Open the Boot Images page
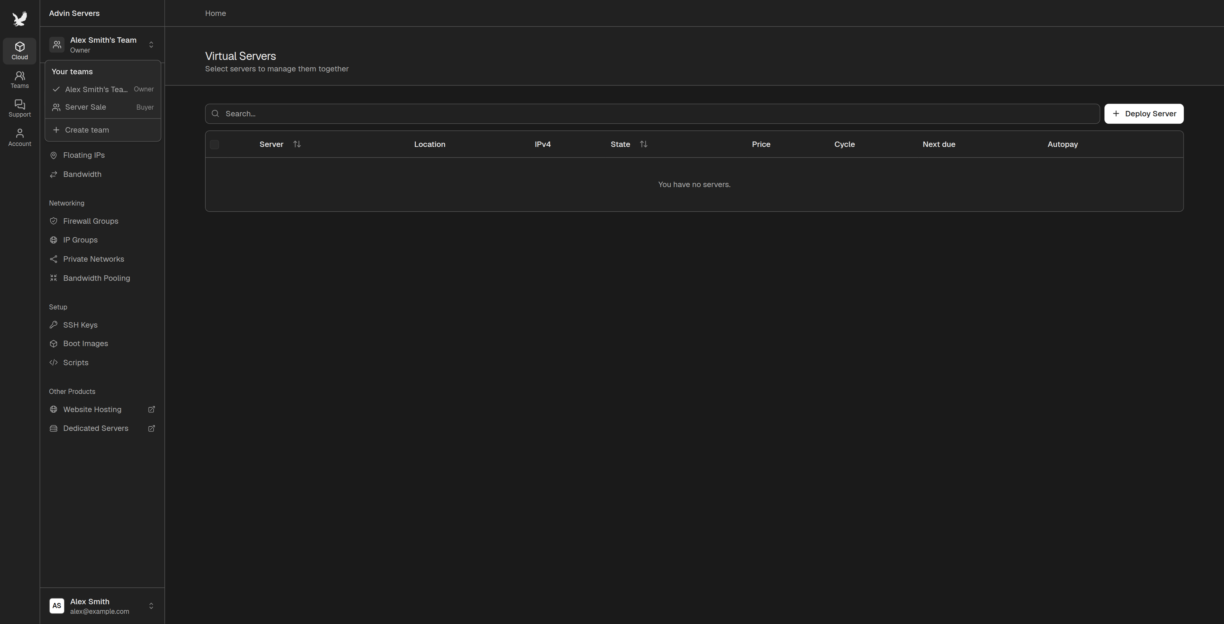This screenshot has height=624, width=1224. click(102, 344)
